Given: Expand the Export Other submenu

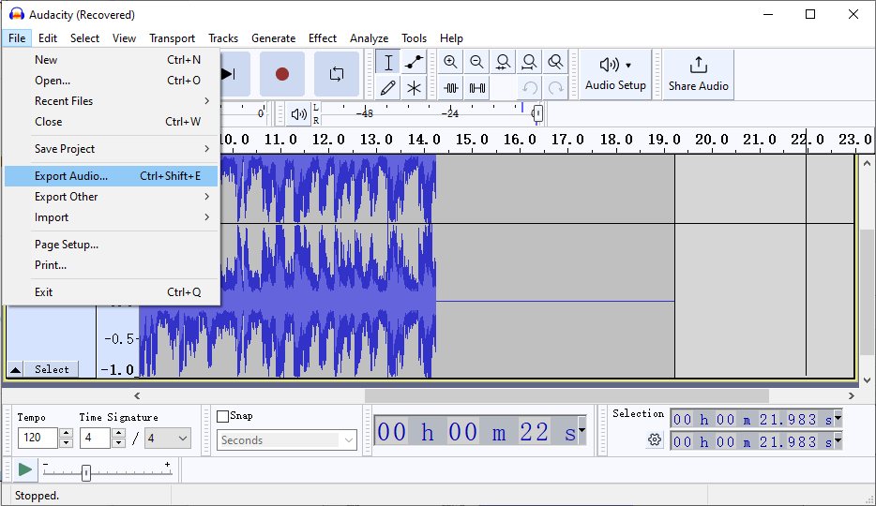Looking at the screenshot, I should coord(111,197).
